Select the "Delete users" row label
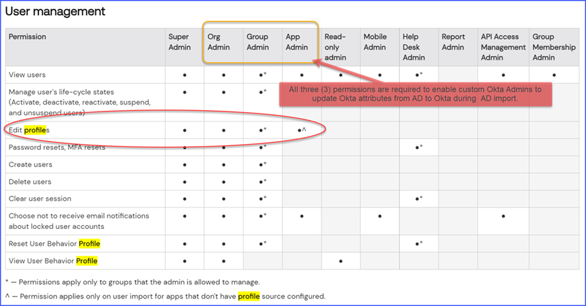Viewport: 586px width, 306px height. (x=30, y=182)
